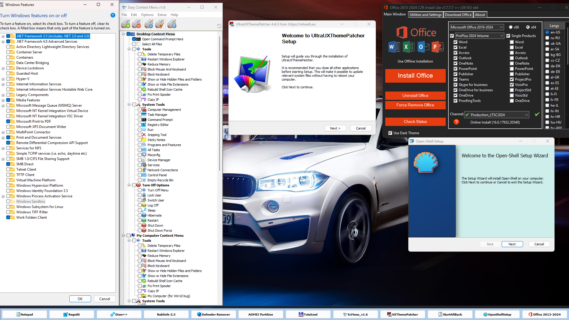This screenshot has height=320, width=569.
Task: Toggle the Use Dark Theme checkbox
Action: pos(390,133)
